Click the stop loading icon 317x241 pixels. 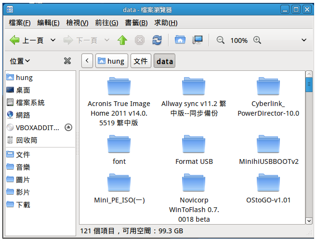coord(140,40)
